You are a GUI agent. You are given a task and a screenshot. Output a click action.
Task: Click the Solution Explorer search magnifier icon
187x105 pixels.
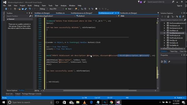pos(185,20)
